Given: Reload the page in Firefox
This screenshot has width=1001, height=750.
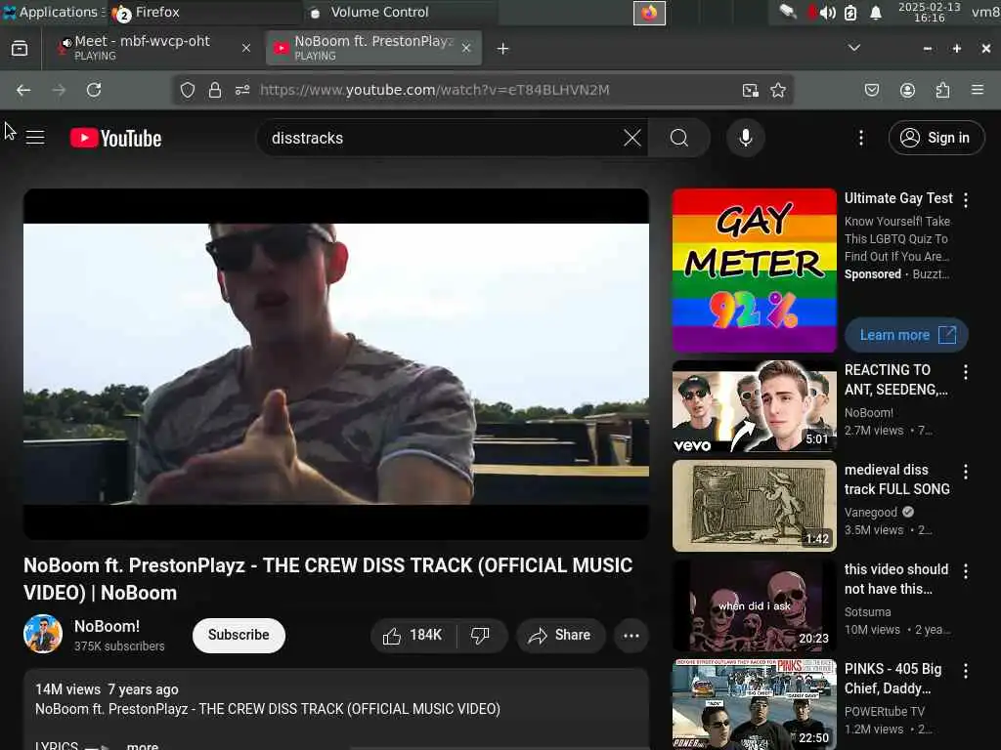Looking at the screenshot, I should 94,90.
